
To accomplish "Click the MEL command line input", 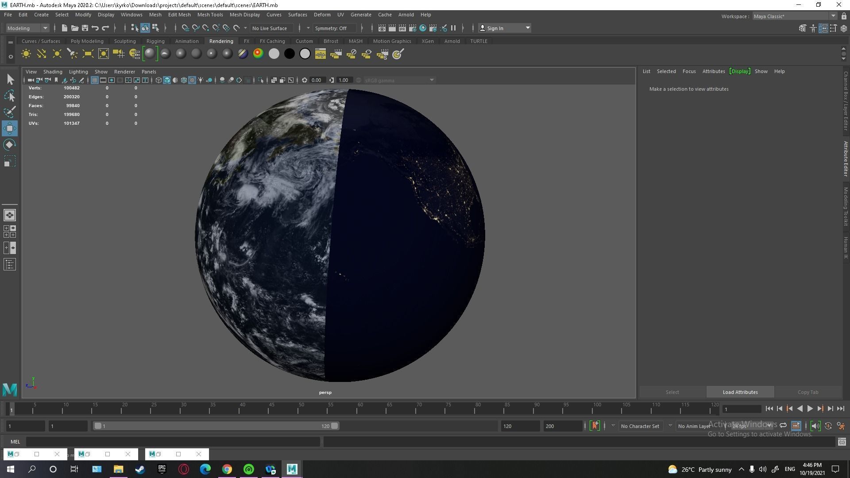I will click(173, 441).
